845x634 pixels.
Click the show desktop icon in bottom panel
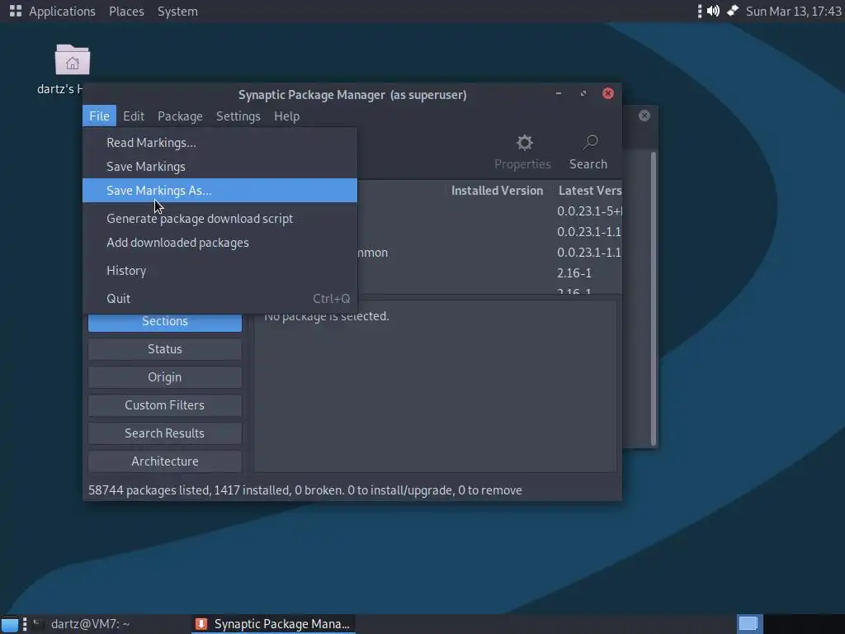[10, 624]
